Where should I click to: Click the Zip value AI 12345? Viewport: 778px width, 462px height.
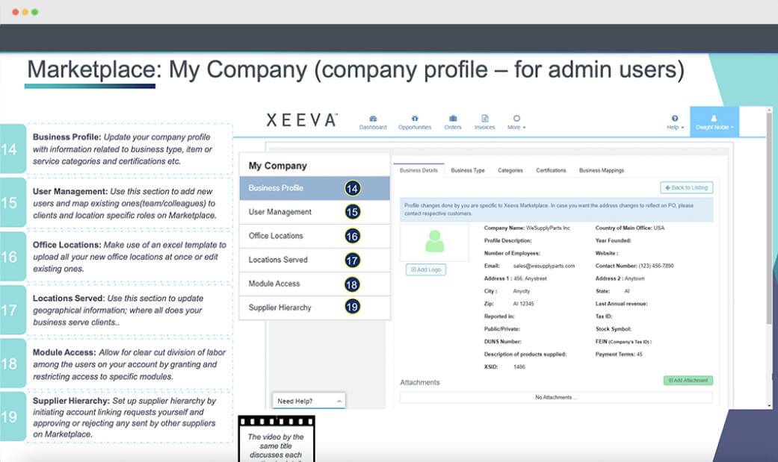(523, 304)
